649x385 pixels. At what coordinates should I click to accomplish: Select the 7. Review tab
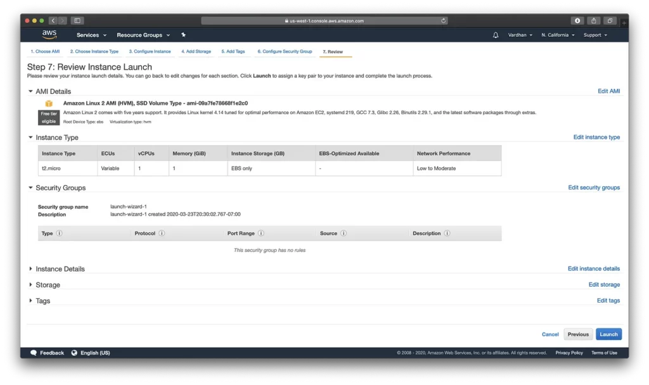[x=333, y=52]
